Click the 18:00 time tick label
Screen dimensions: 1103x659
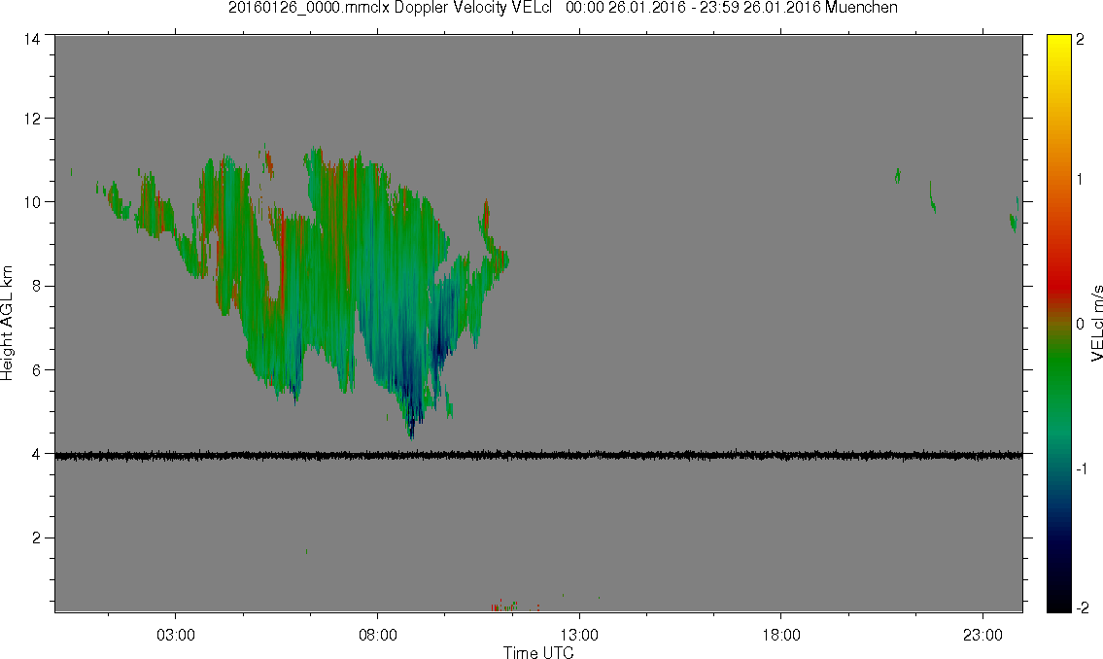(781, 635)
